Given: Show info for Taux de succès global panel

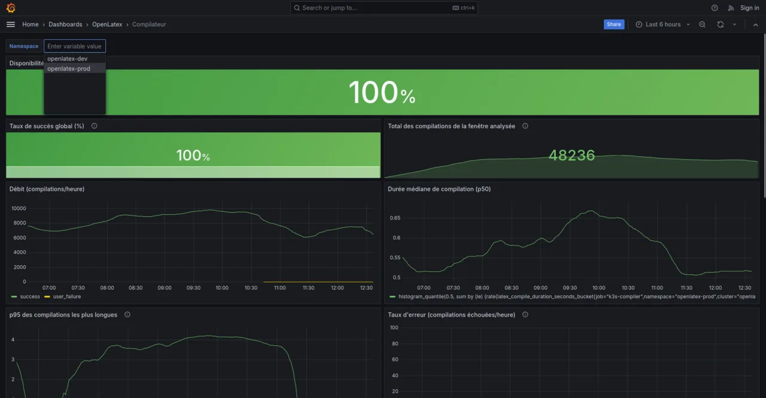Looking at the screenshot, I should pos(95,126).
